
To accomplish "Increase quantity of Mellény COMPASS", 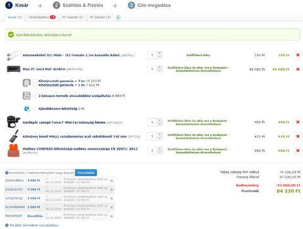I will (x=160, y=149).
